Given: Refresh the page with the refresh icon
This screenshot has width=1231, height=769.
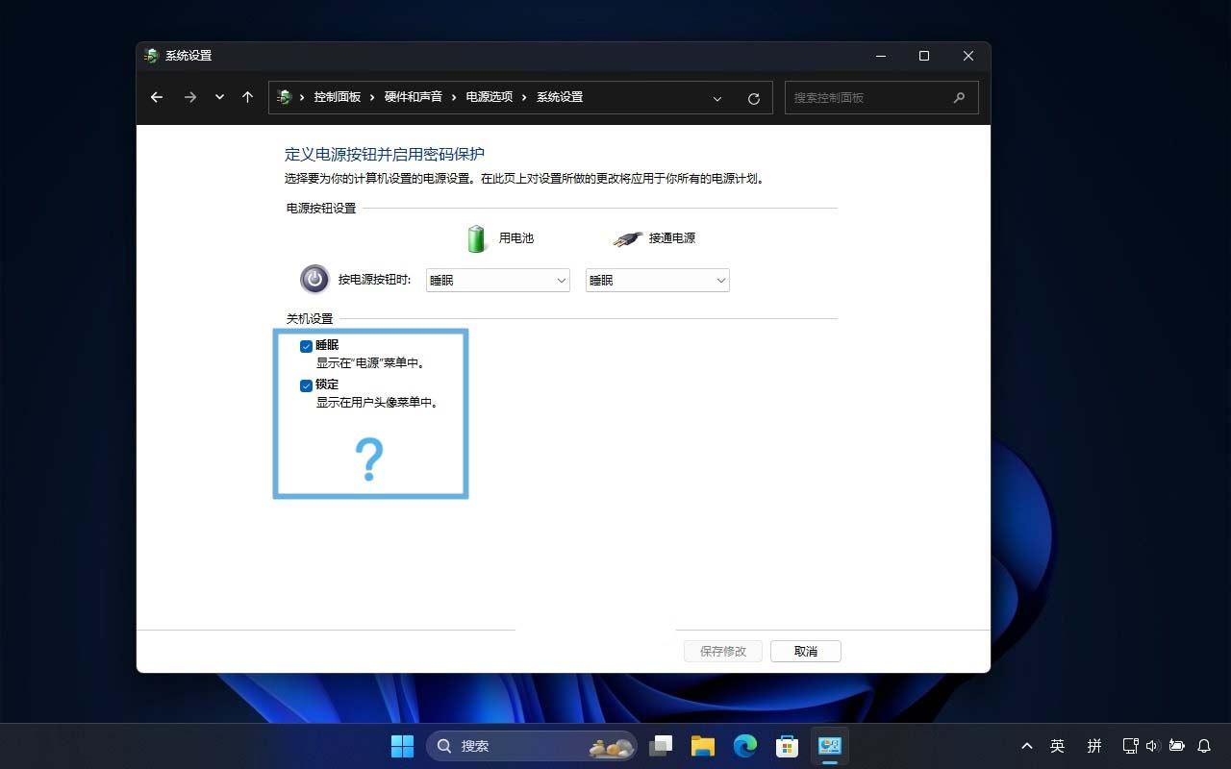Looking at the screenshot, I should pos(754,97).
